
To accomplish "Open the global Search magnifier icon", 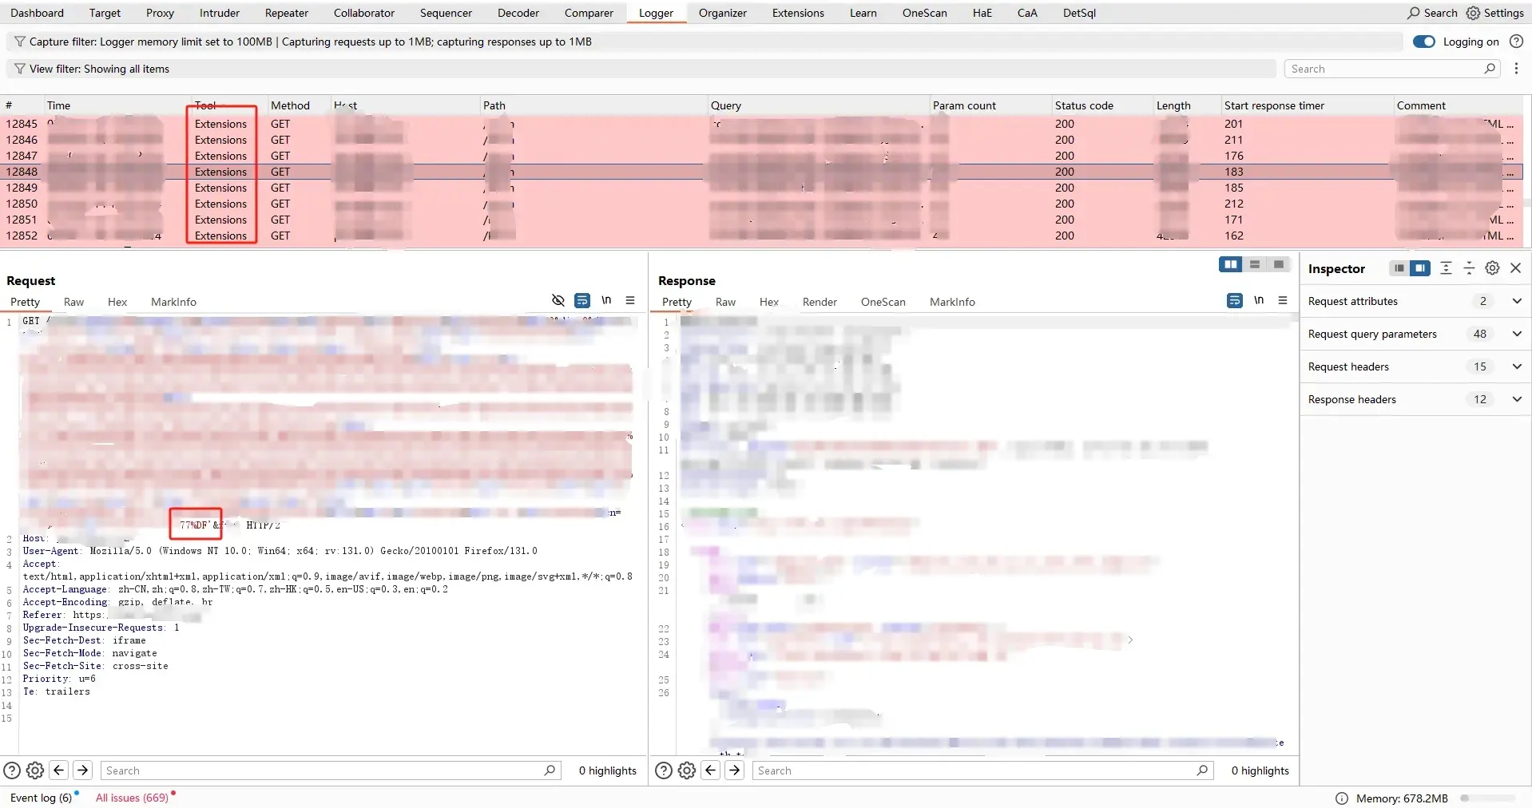I will [1413, 13].
